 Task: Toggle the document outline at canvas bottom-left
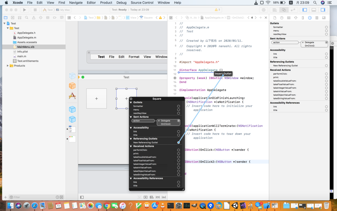(x=82, y=197)
